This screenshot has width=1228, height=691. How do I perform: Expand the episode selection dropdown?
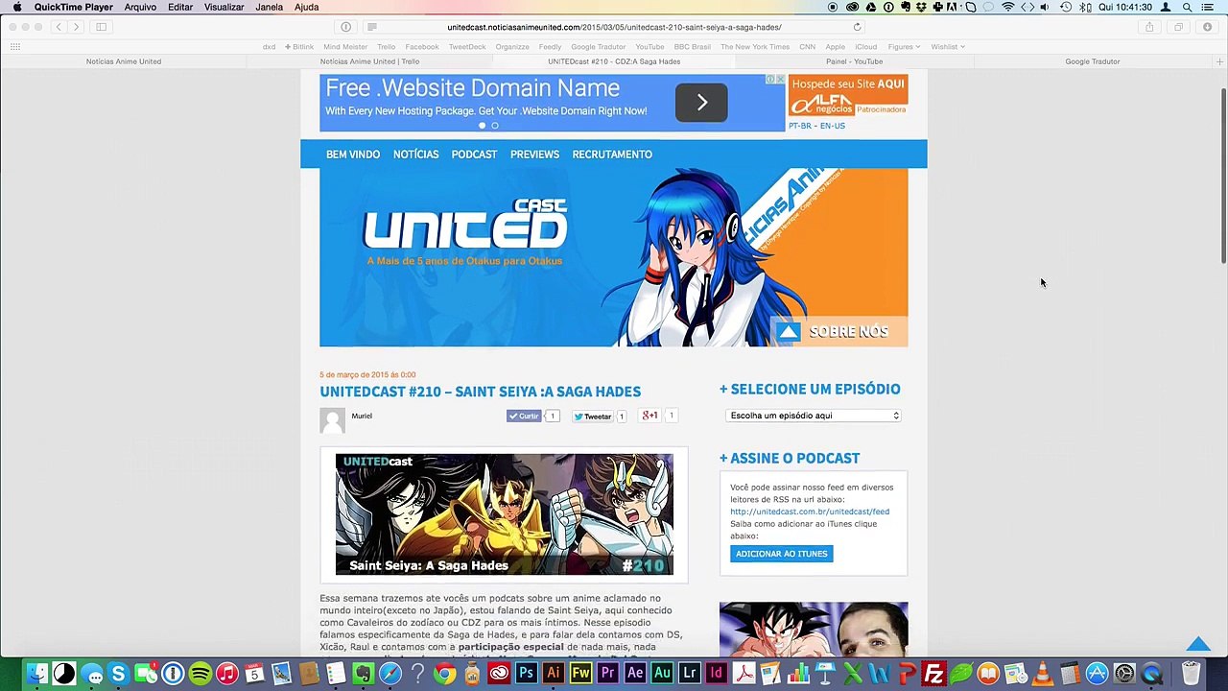click(x=814, y=416)
